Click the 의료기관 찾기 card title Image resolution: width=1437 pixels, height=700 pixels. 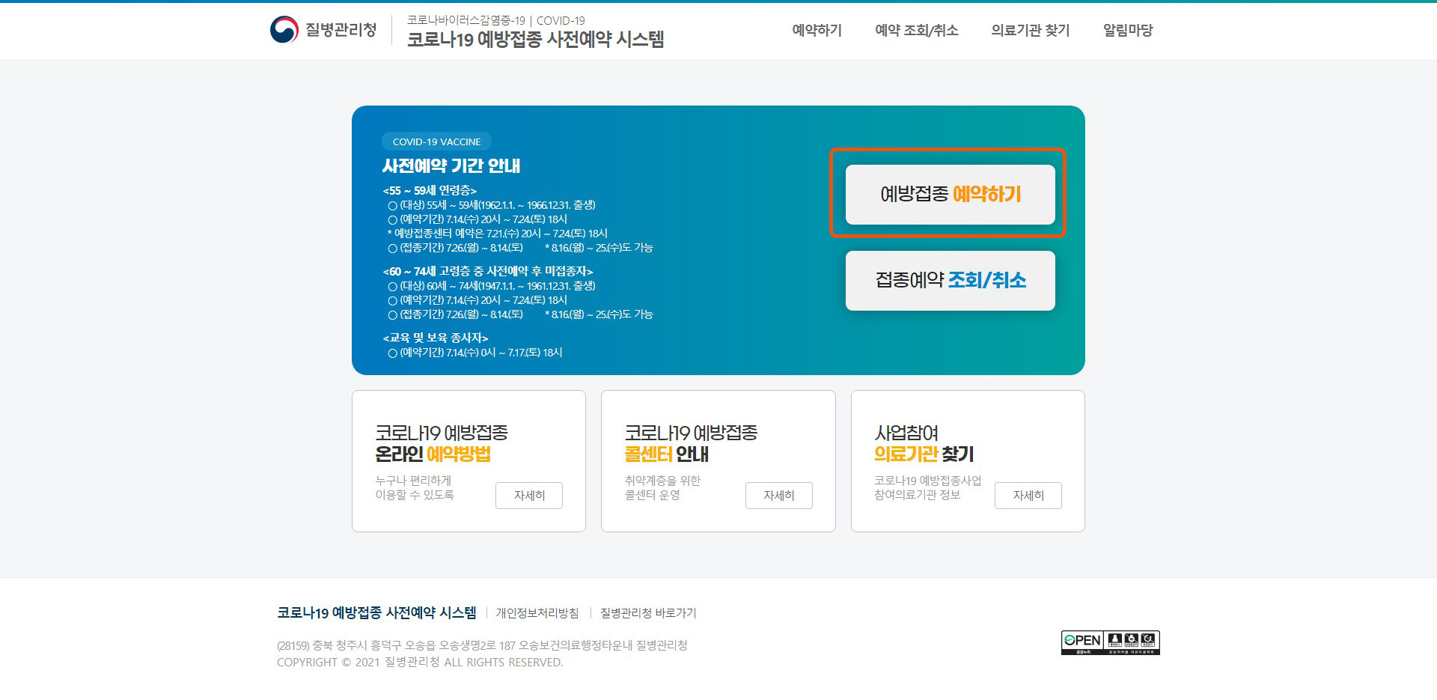coord(924,443)
